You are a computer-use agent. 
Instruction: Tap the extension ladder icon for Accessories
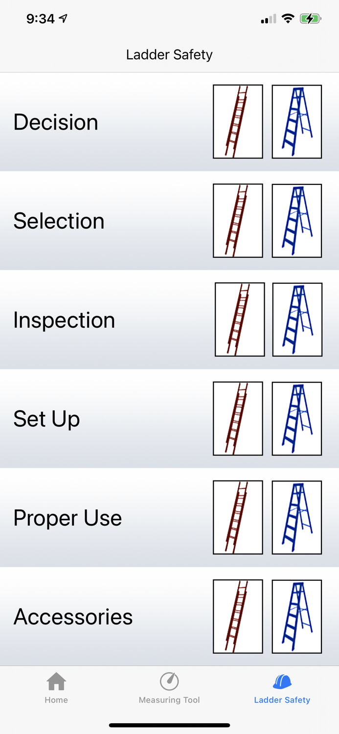[x=238, y=616]
